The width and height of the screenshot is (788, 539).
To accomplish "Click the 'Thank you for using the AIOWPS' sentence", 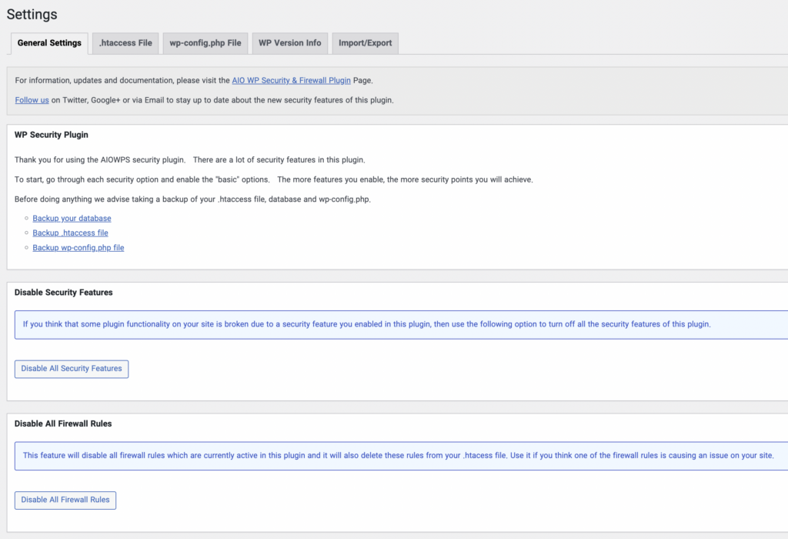I will 190,160.
